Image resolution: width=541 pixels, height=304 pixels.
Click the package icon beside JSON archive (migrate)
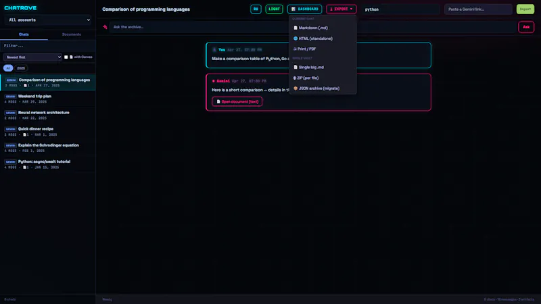click(296, 88)
